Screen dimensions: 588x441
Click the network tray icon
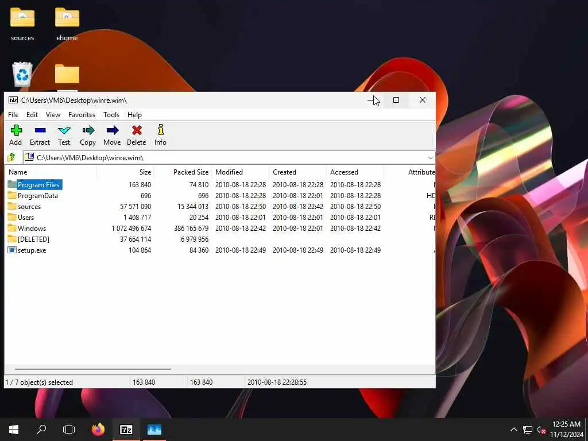(x=528, y=430)
